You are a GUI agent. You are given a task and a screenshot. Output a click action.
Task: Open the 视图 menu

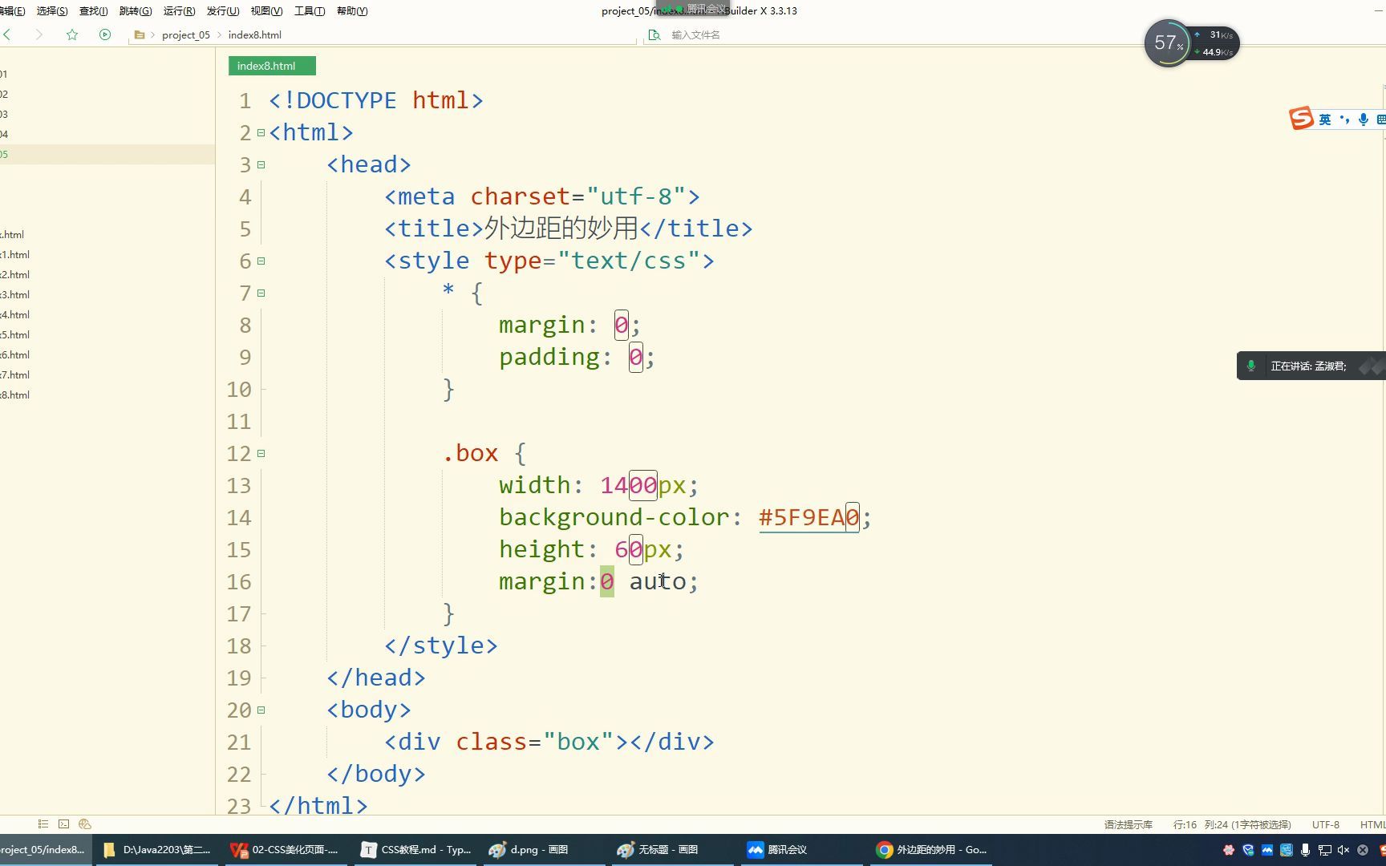click(x=266, y=10)
